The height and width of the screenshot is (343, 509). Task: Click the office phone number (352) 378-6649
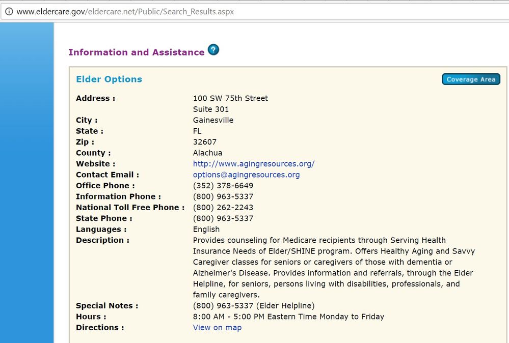pyautogui.click(x=223, y=186)
